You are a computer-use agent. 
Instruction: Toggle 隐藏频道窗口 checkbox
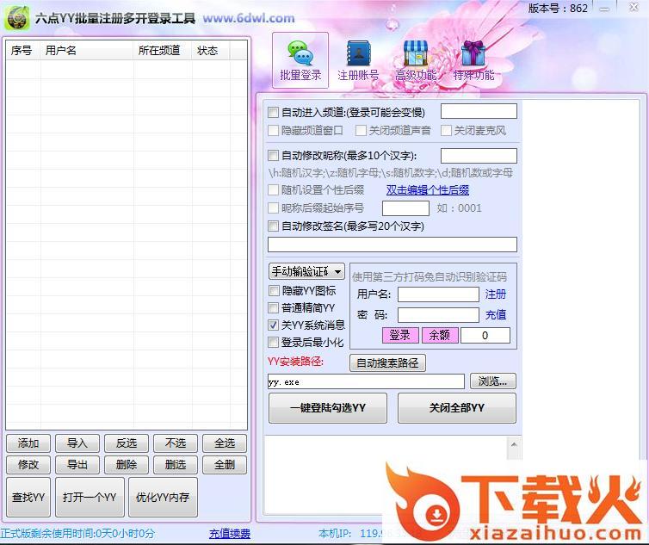click(273, 131)
